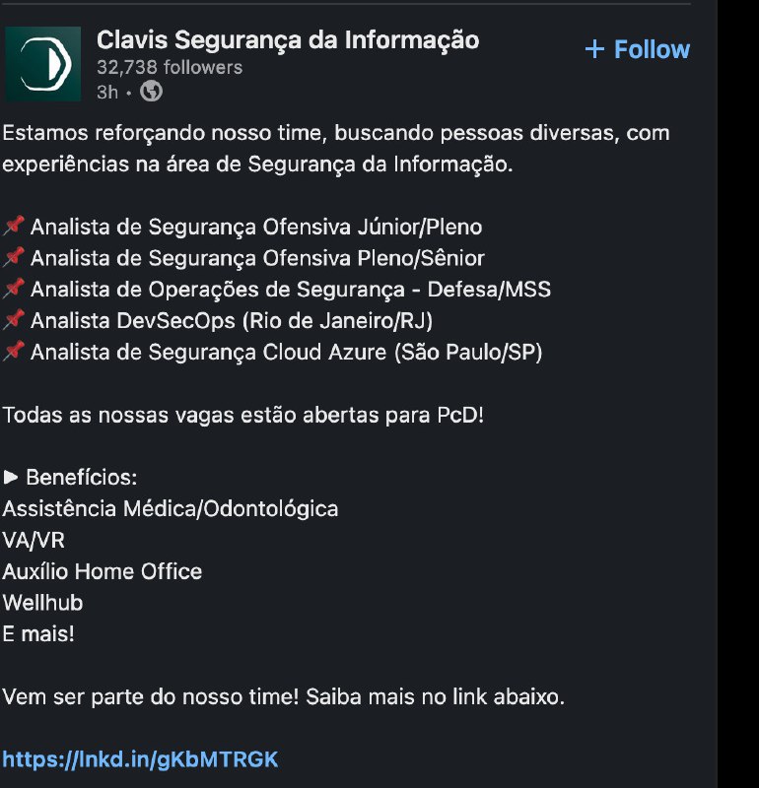The width and height of the screenshot is (759, 788).
Task: Click the Auxílio Home Office text
Action: (102, 571)
